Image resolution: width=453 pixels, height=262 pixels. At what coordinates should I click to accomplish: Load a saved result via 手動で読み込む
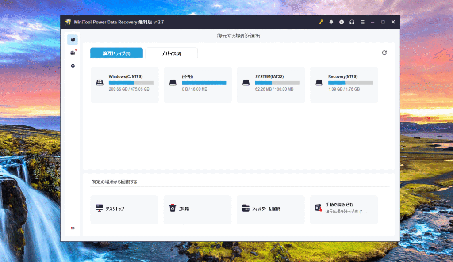coord(344,209)
